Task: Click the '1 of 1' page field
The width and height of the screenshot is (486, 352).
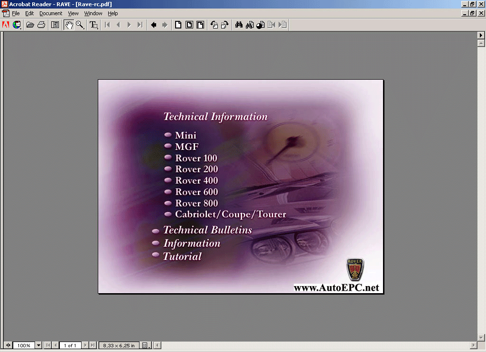Action: tap(70, 345)
